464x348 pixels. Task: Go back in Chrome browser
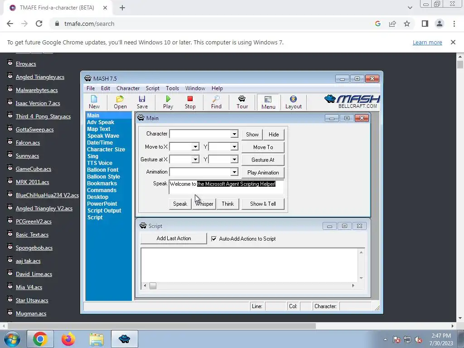pos(10,24)
